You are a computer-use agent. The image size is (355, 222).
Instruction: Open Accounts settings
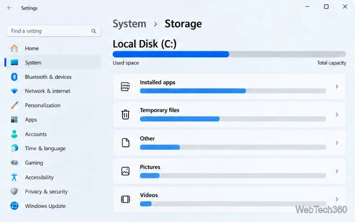click(53, 134)
